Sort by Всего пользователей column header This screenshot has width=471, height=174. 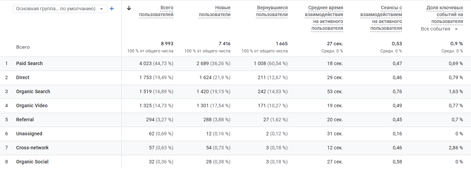tap(156, 11)
